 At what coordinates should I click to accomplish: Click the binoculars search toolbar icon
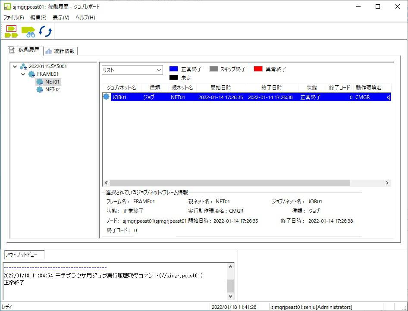28,32
